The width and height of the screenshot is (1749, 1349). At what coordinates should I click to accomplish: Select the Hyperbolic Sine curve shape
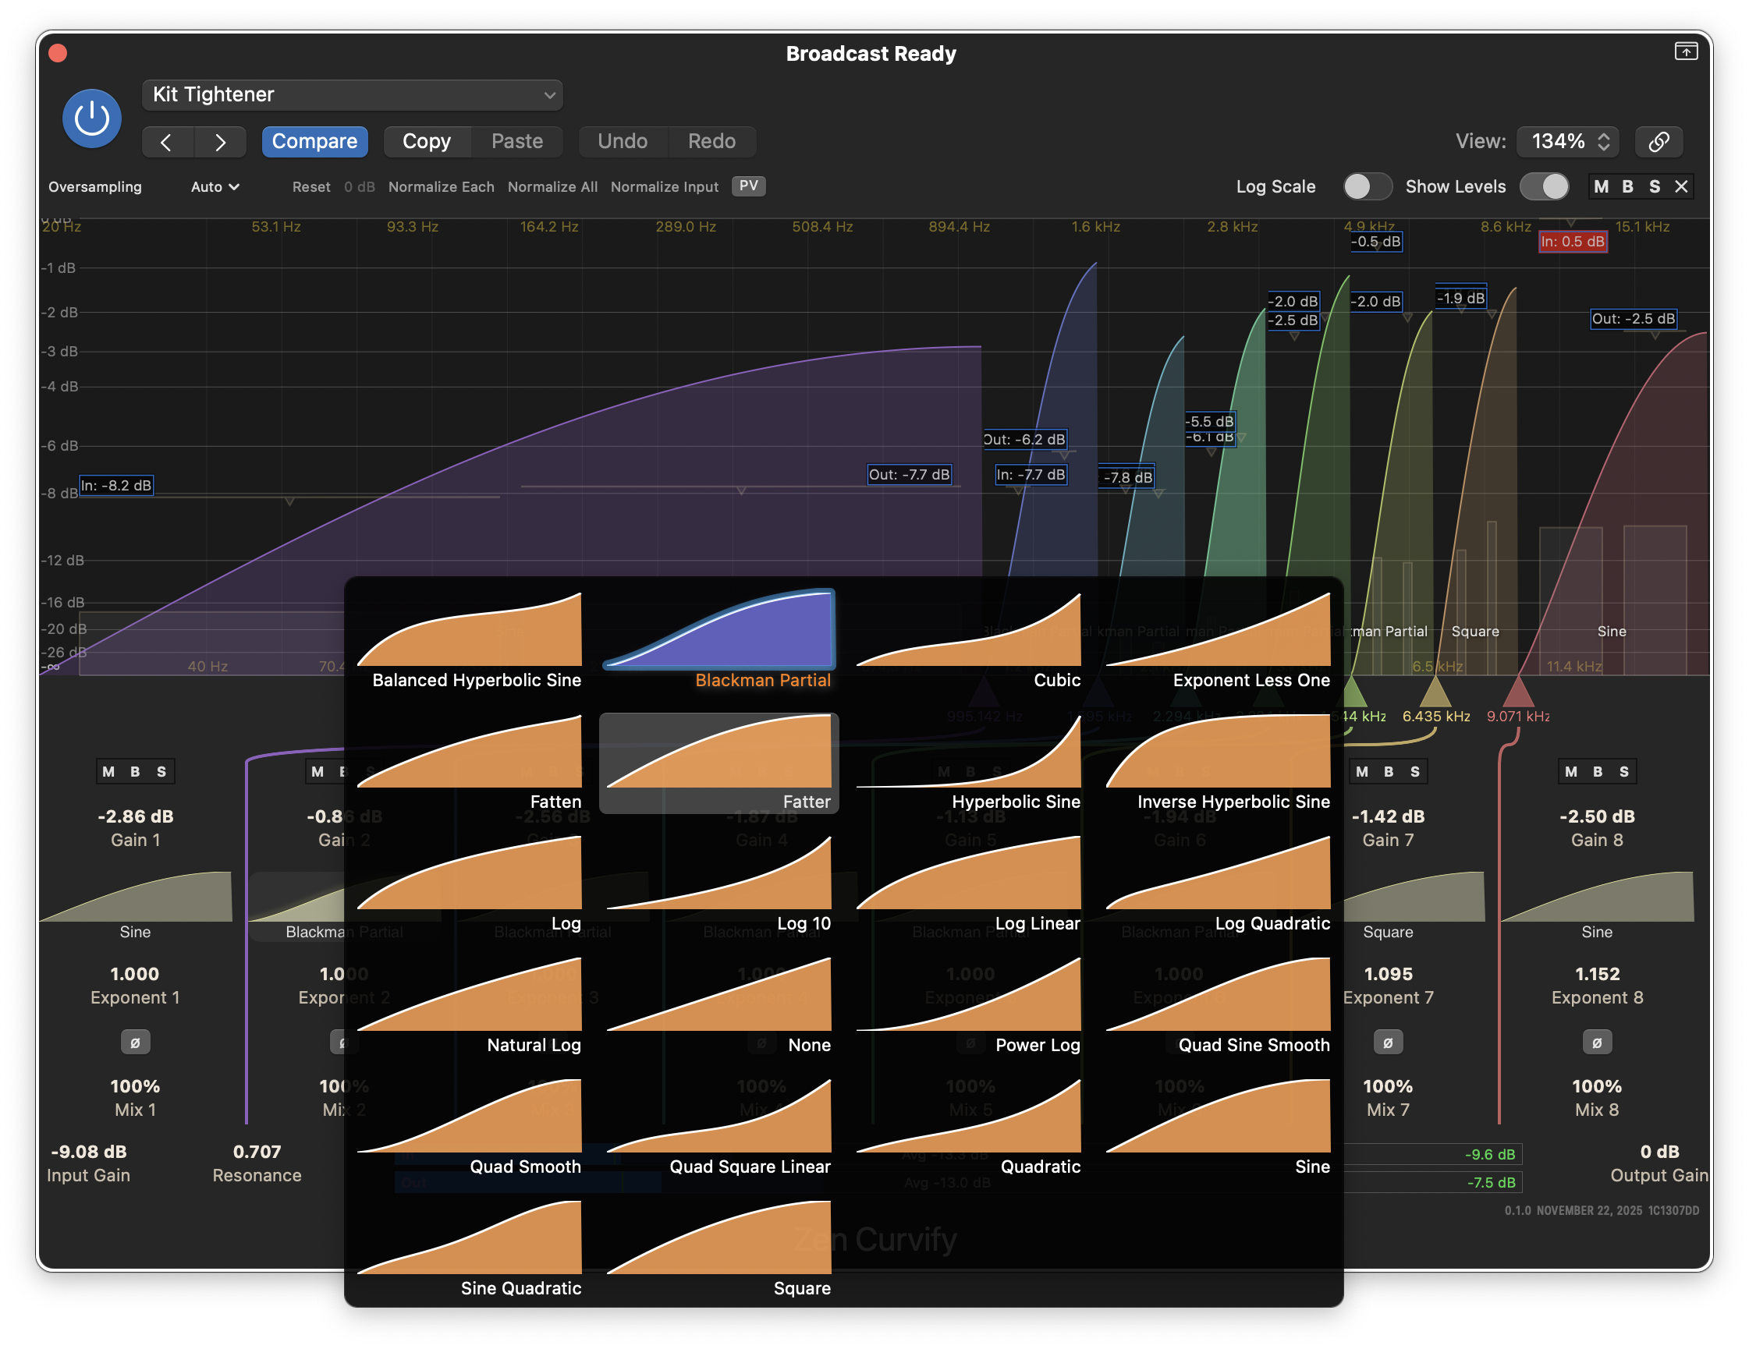tap(969, 761)
